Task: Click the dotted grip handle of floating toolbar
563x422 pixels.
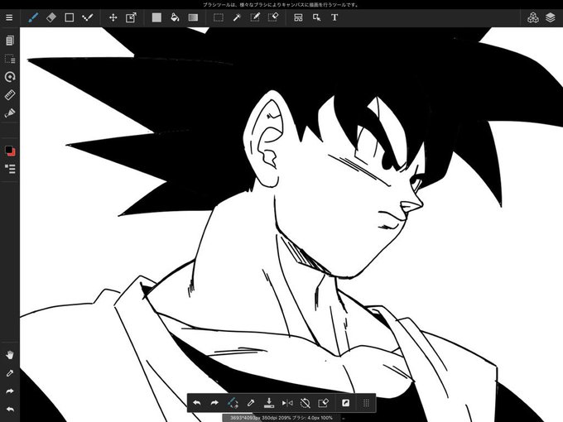Action: [x=366, y=403]
